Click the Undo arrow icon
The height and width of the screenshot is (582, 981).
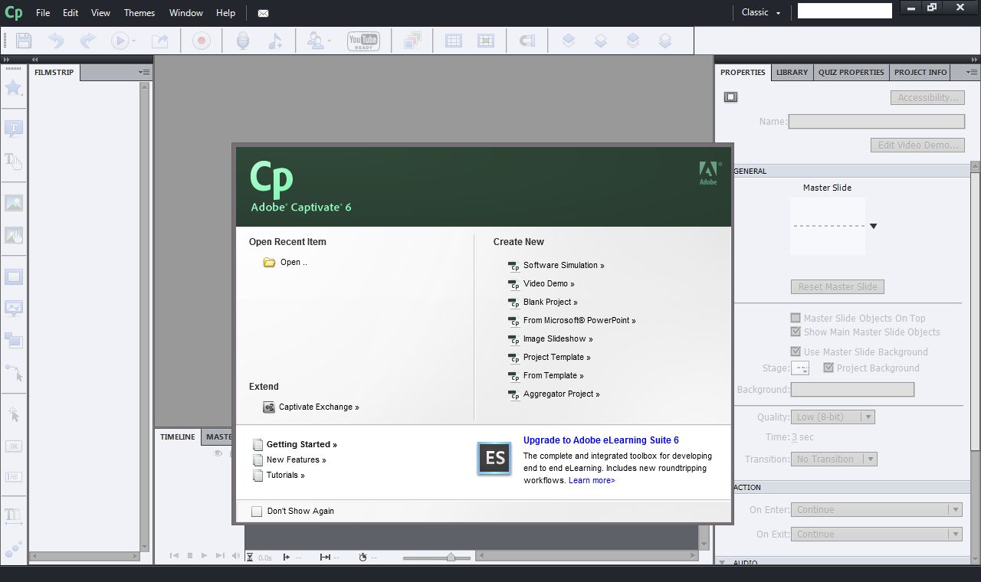pyautogui.click(x=55, y=41)
